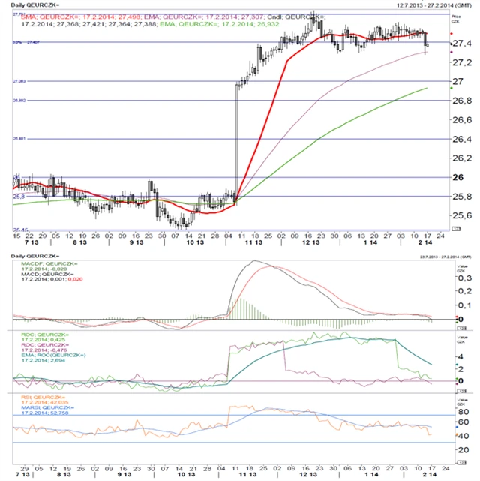Click the 26,2 price axis value

click(x=462, y=158)
